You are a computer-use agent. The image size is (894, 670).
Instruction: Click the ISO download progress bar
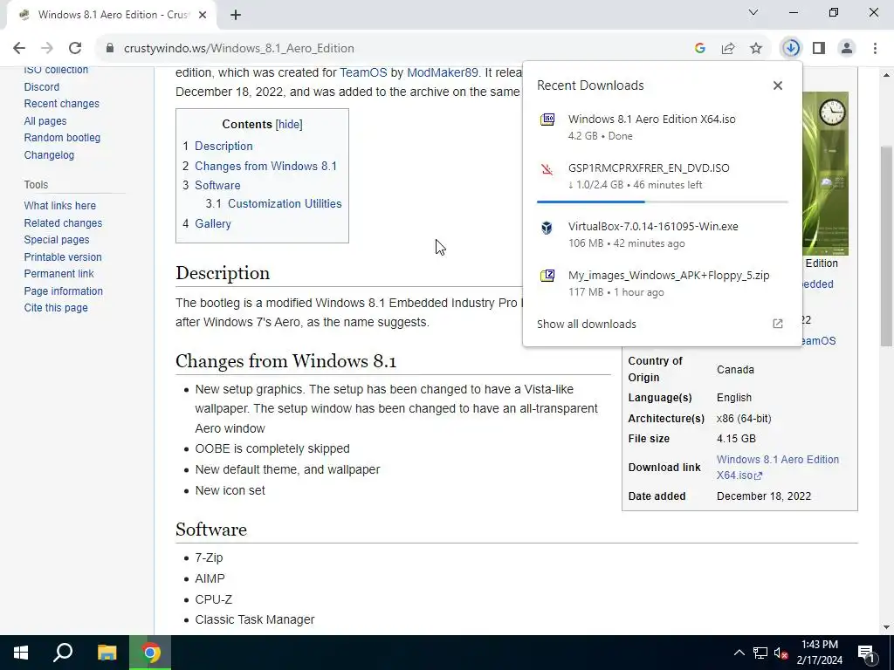coord(662,202)
